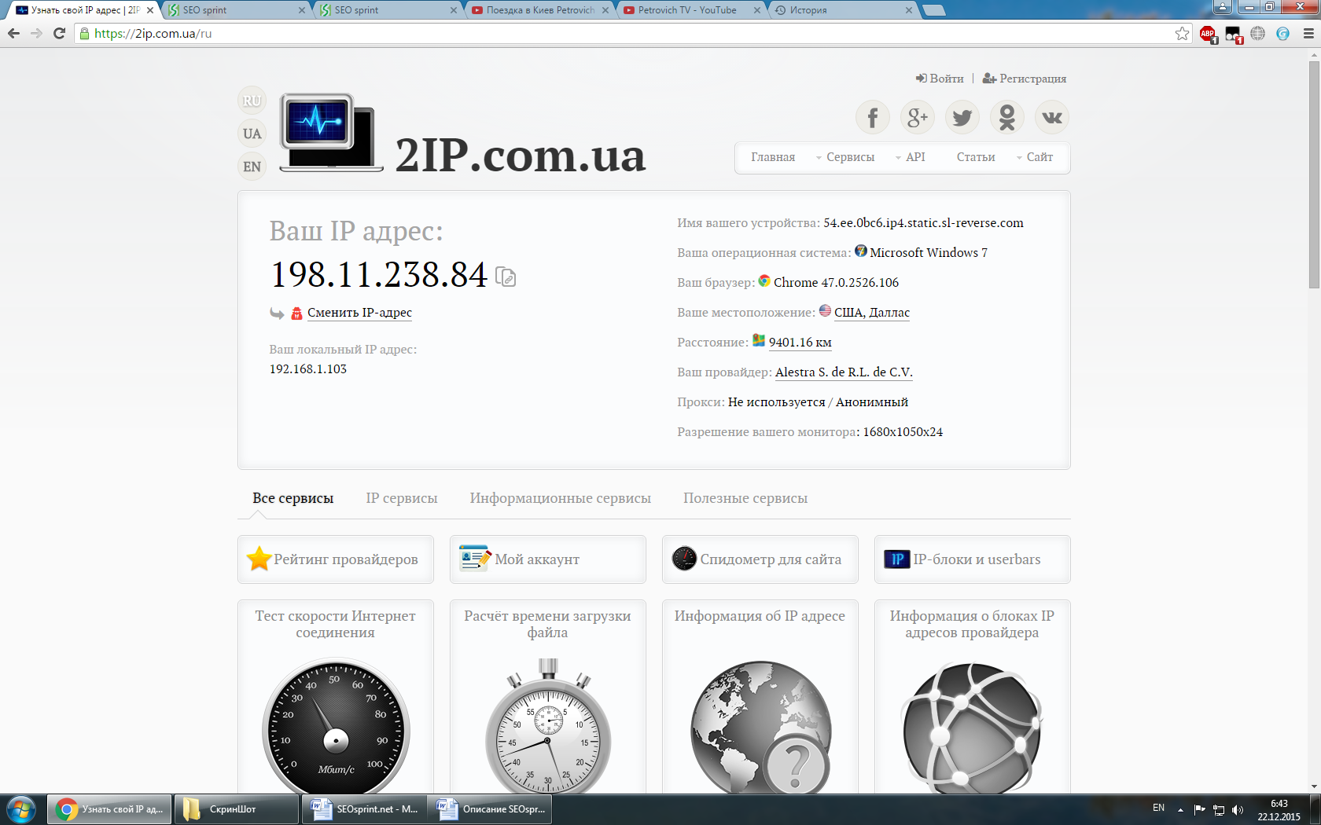Switch site language to RU

[x=252, y=101]
